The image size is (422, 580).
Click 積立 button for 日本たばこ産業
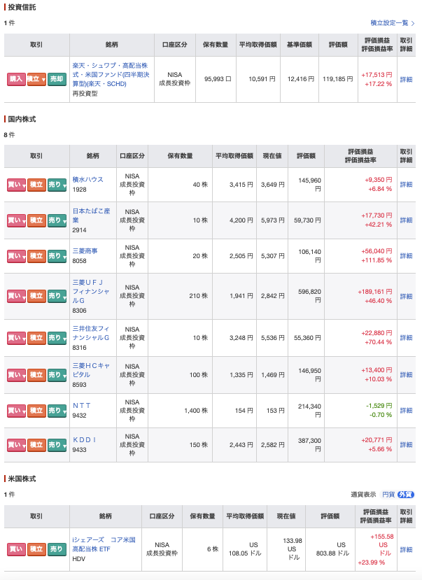tap(36, 220)
